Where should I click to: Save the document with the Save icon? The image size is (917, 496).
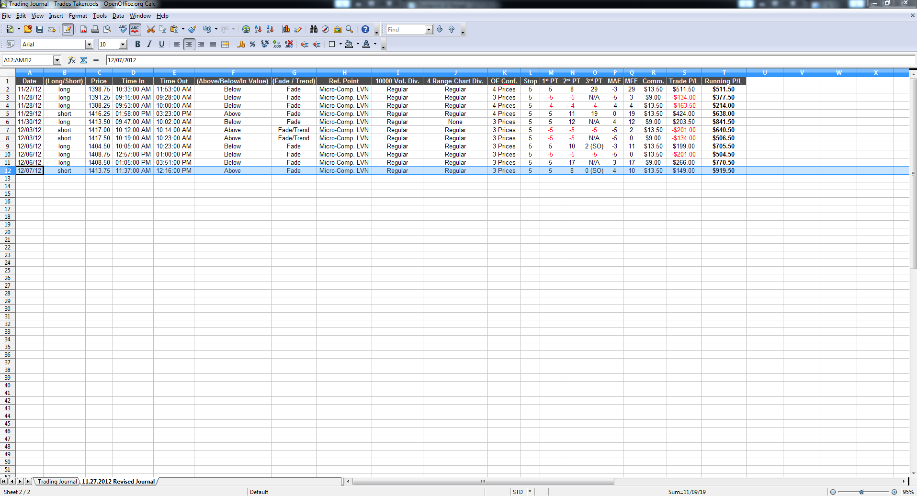click(40, 29)
